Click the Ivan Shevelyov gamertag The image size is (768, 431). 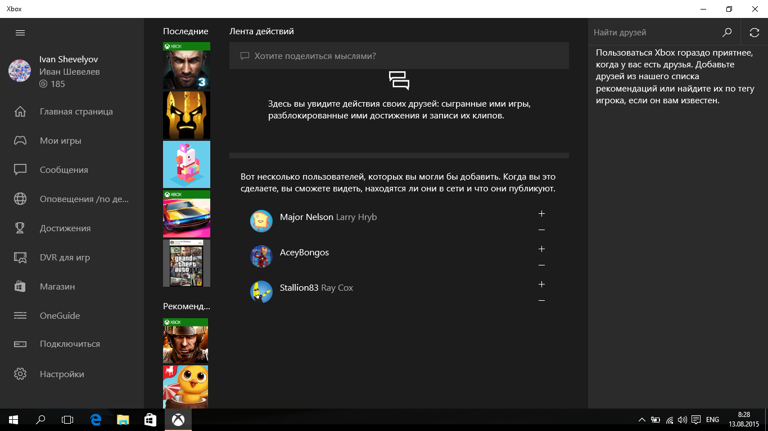pos(69,59)
